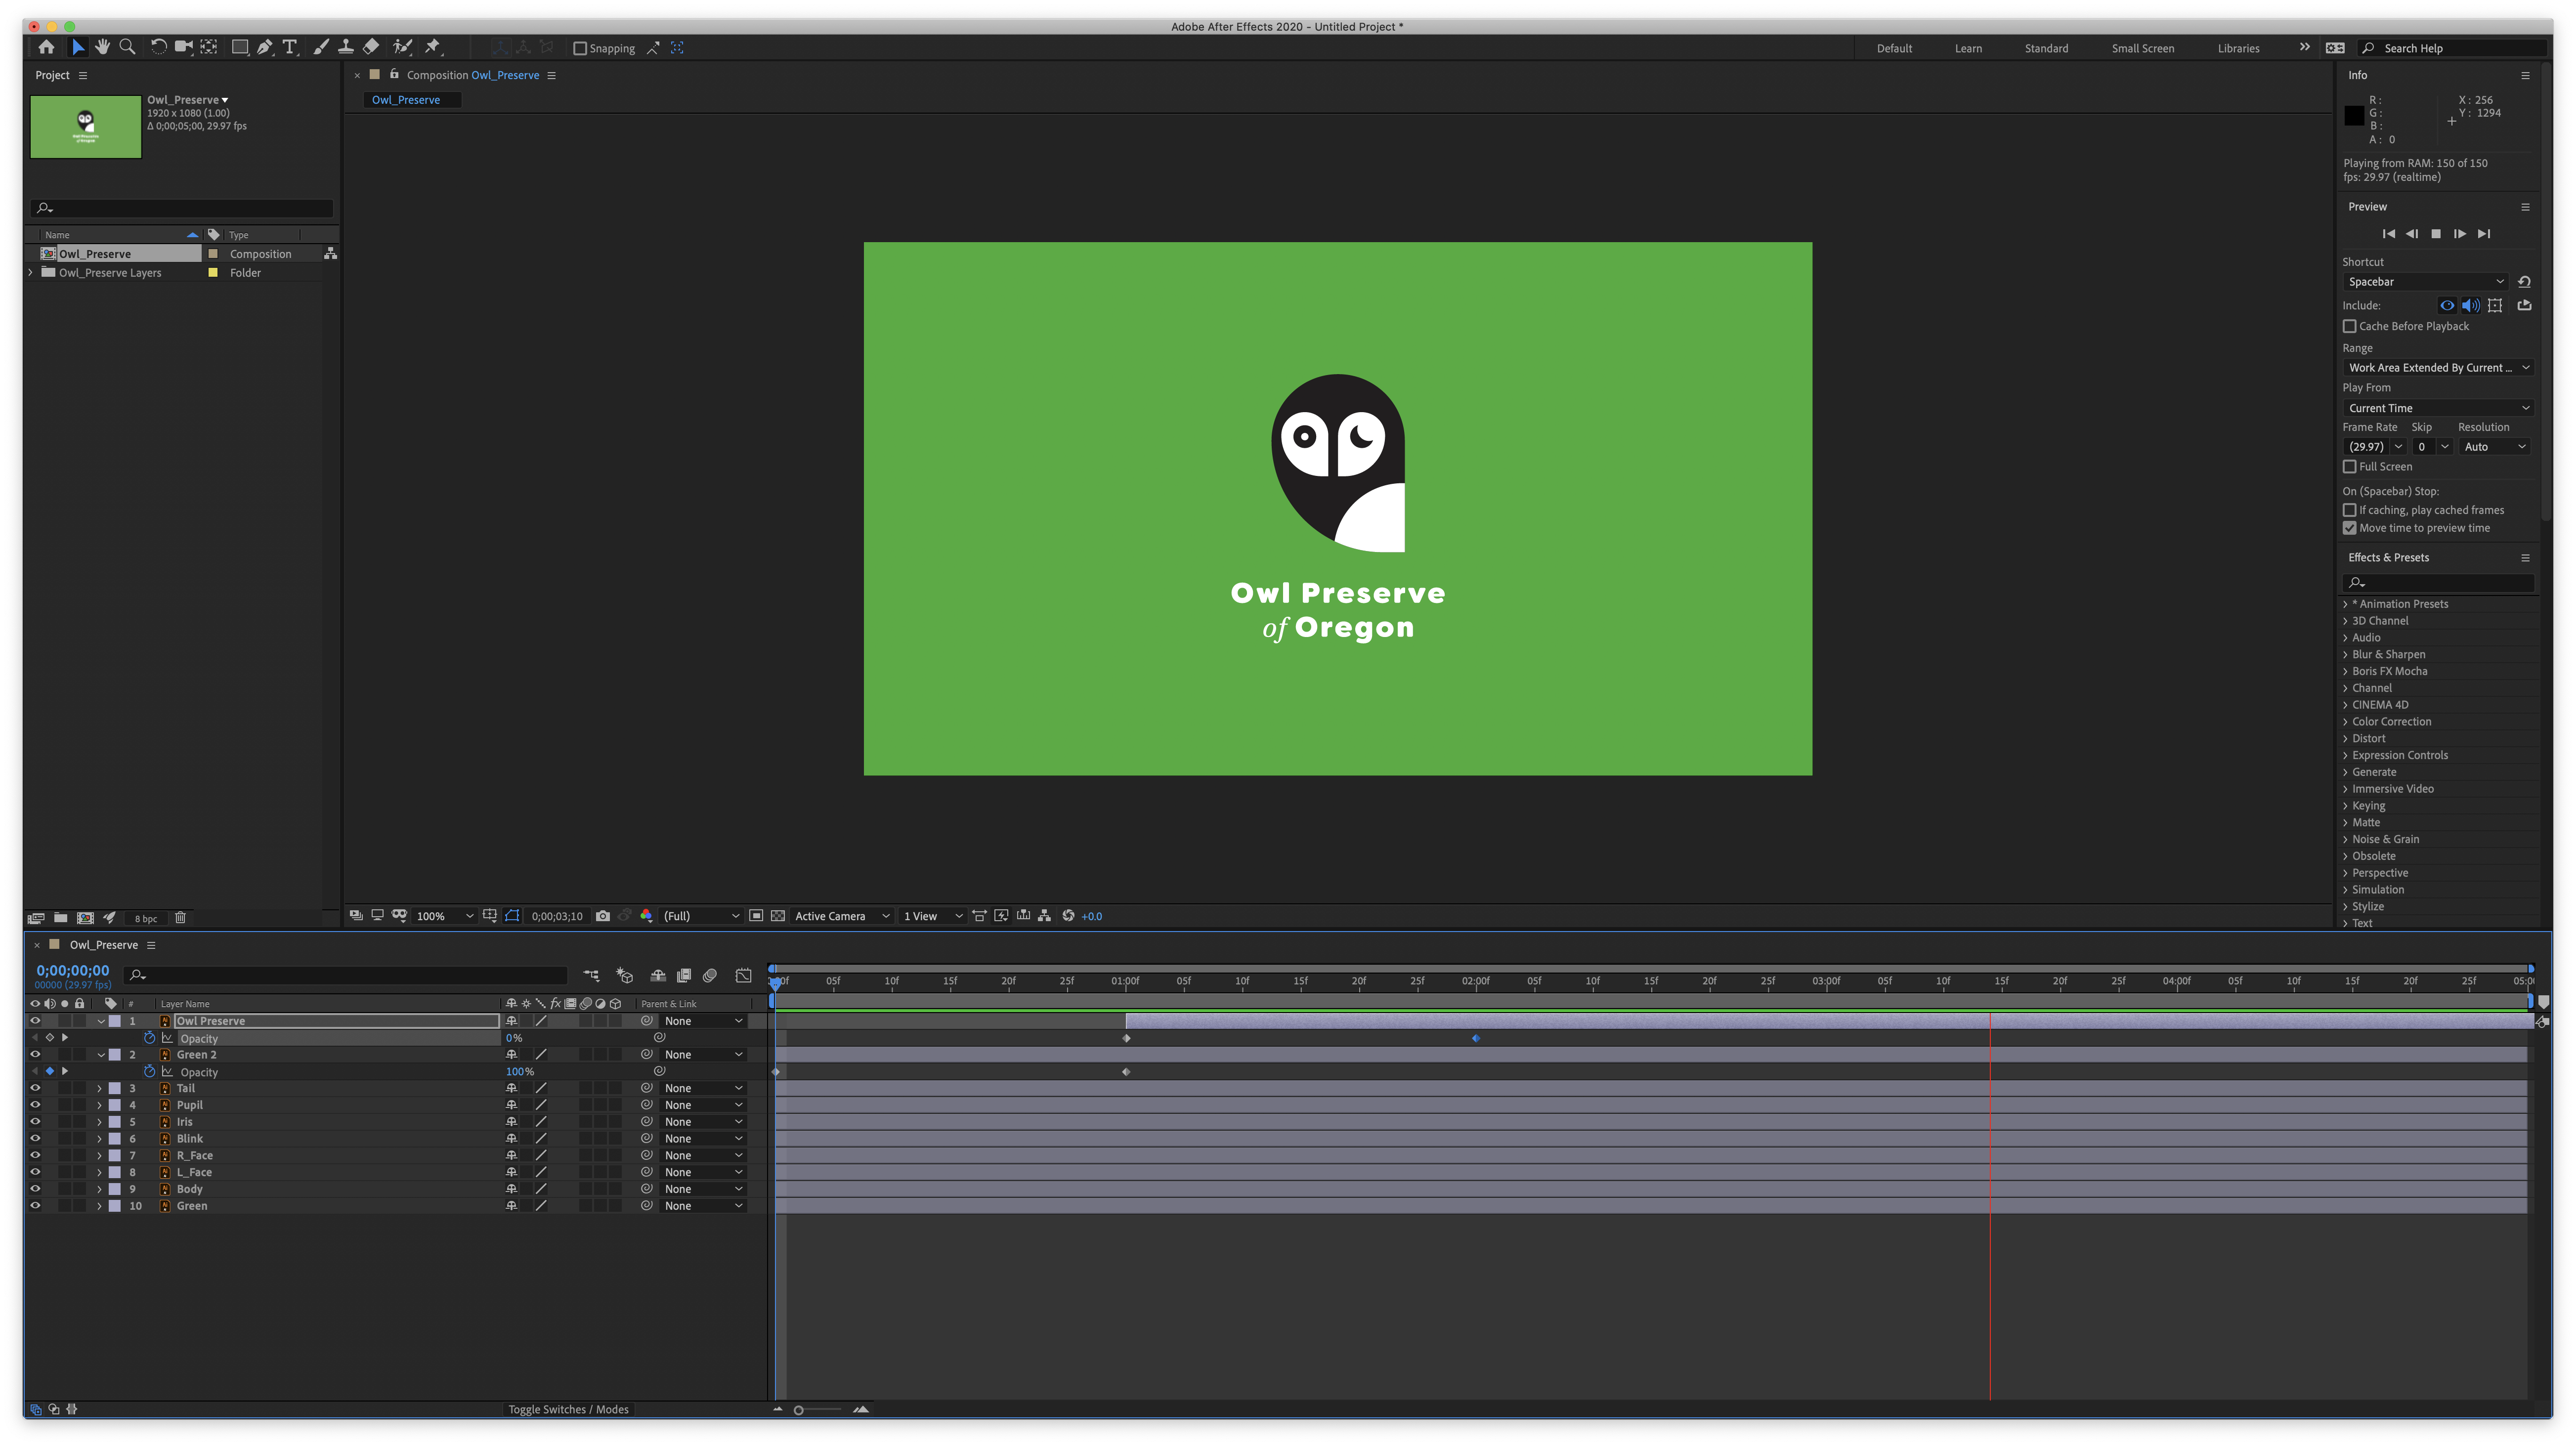
Task: Click Toggle Switches / Modes button
Action: point(568,1410)
